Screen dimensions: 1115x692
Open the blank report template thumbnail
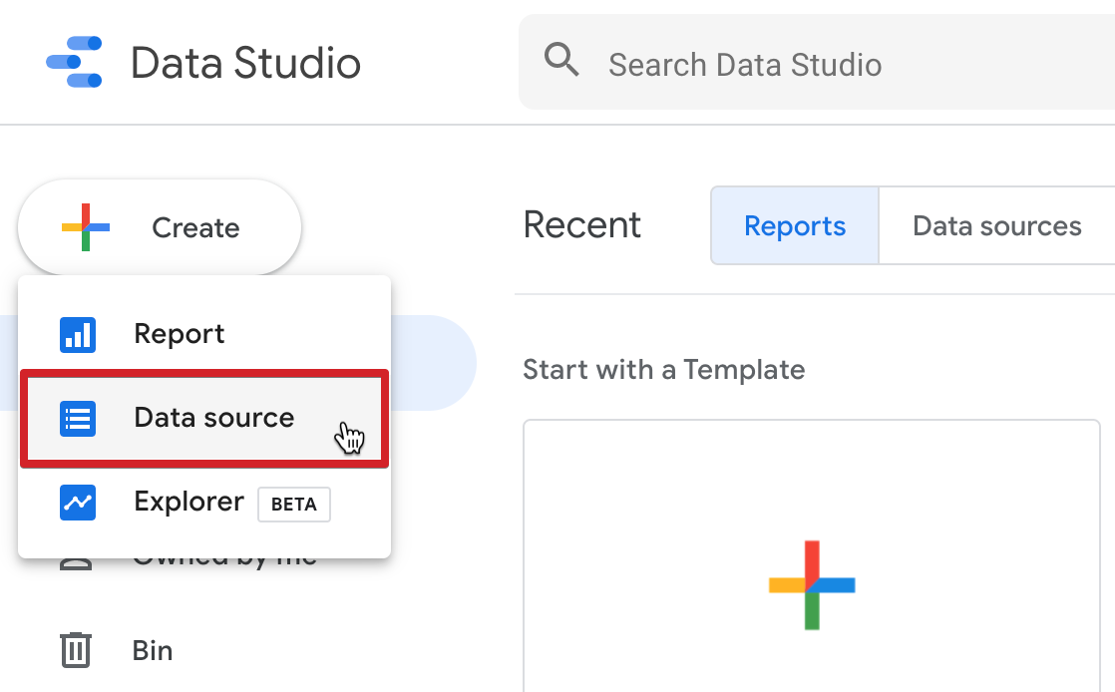click(812, 556)
